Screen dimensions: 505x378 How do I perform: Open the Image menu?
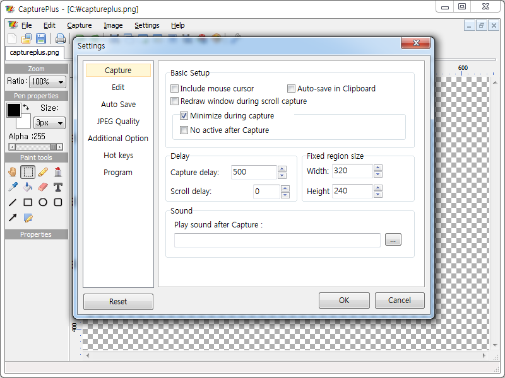pyautogui.click(x=113, y=25)
